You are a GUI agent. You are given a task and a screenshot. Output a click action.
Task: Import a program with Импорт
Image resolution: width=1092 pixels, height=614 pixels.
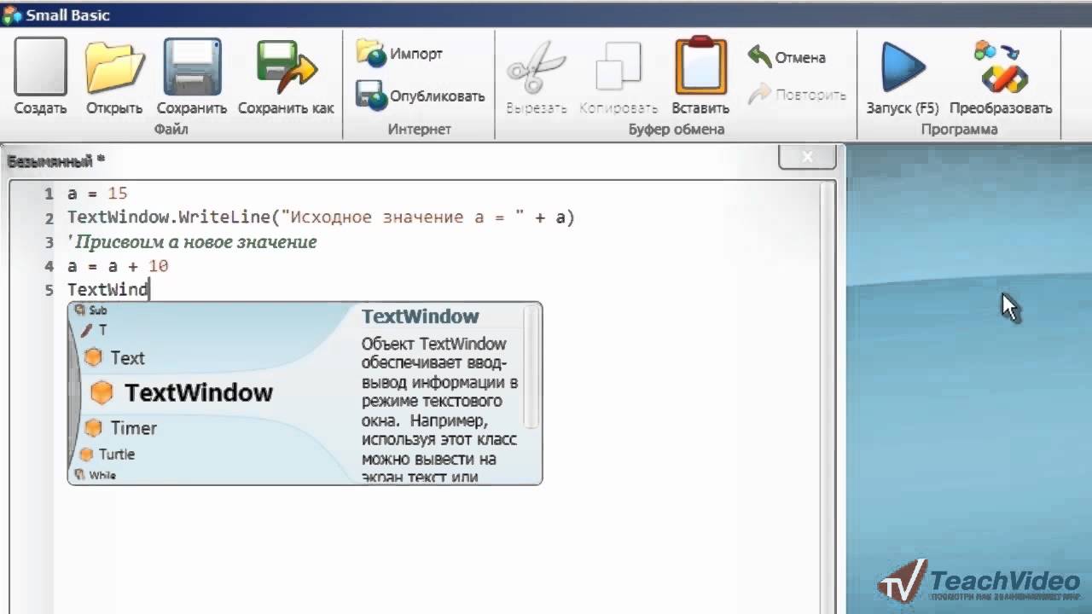pyautogui.click(x=399, y=54)
